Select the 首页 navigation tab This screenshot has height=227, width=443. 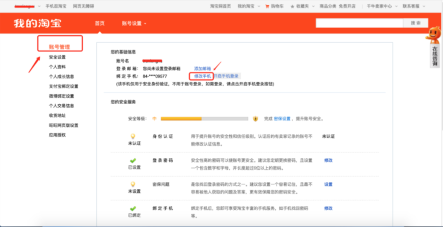tap(99, 23)
